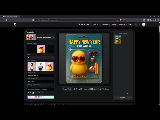Open the browser hamburger menu icon
The width and height of the screenshot is (160, 120).
158,20
